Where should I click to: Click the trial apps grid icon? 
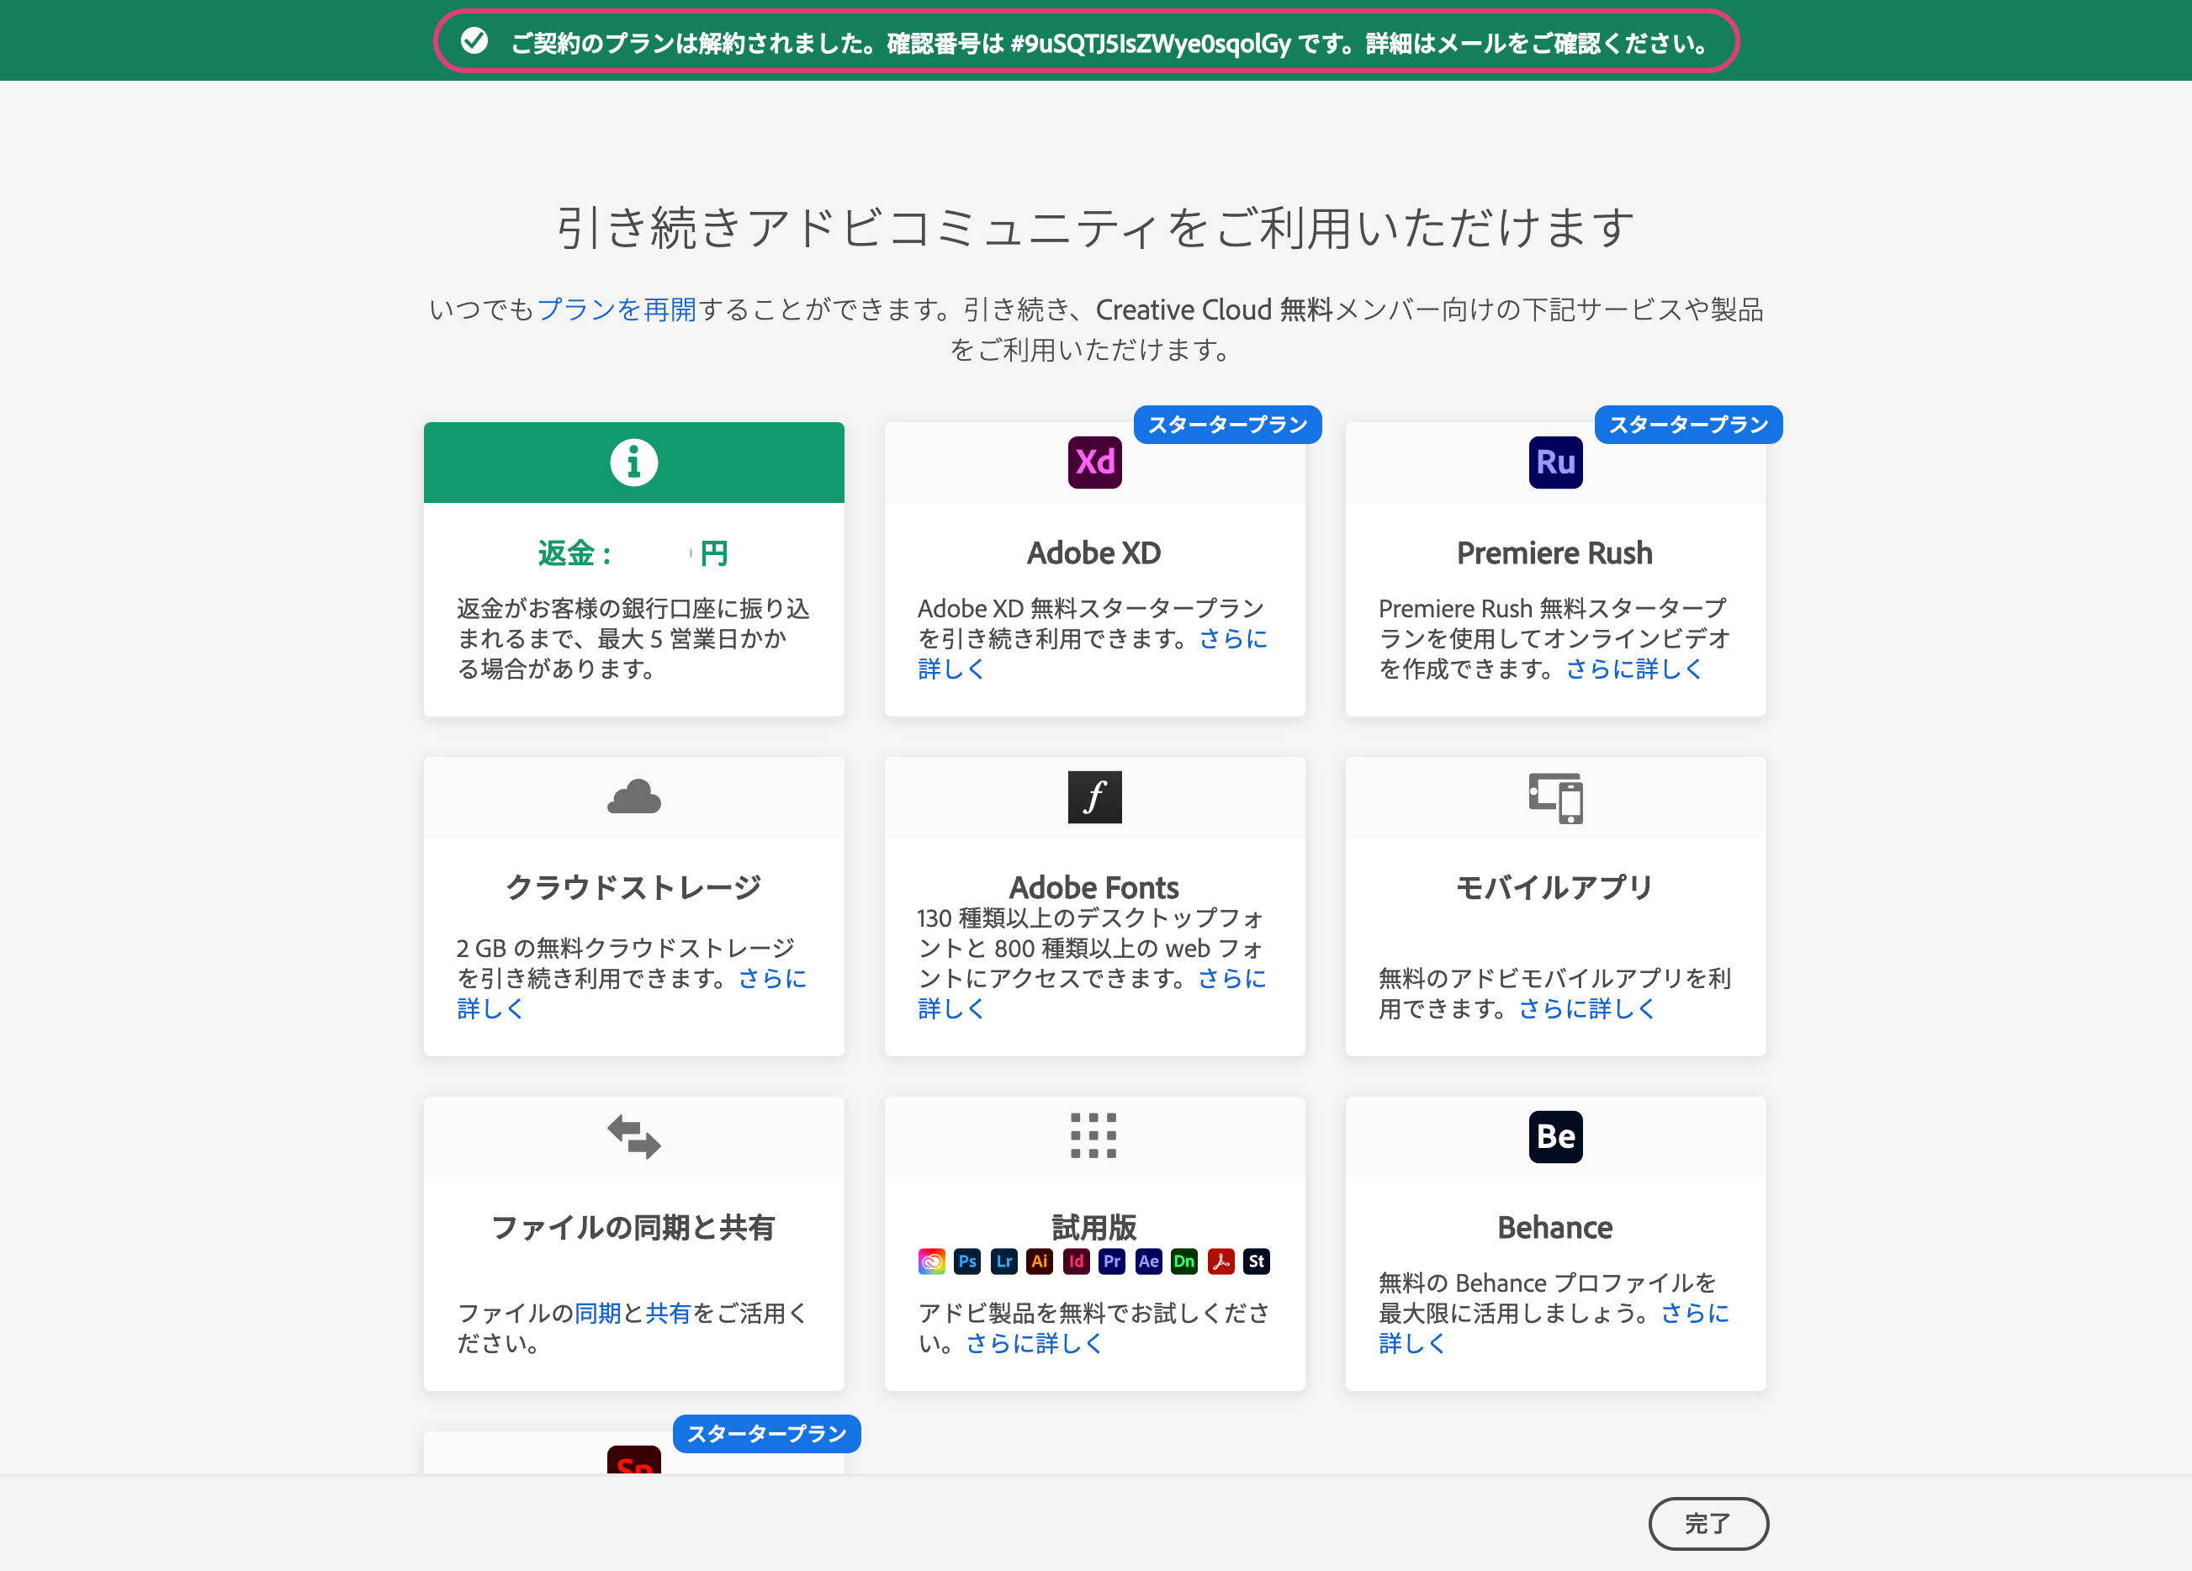[1093, 1135]
